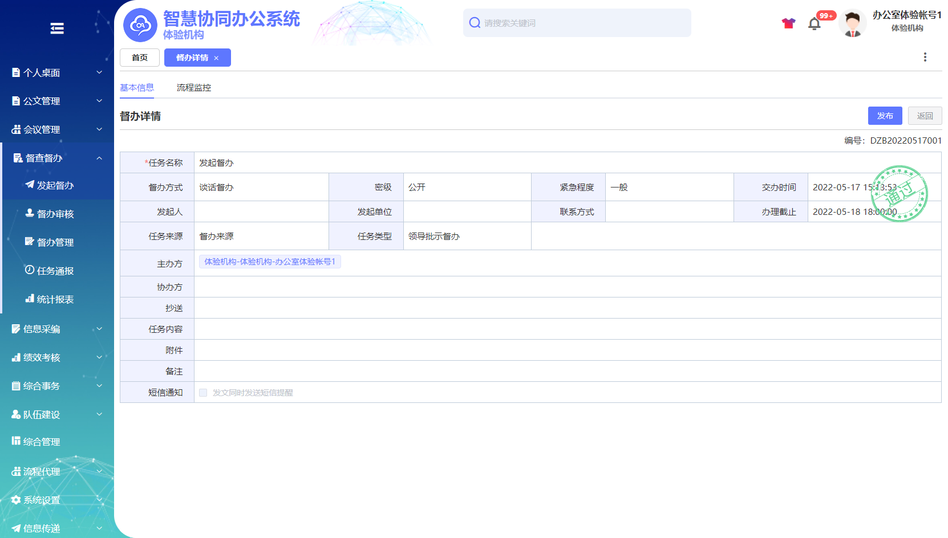Click the red shirt theme icon
The height and width of the screenshot is (538, 948).
[x=788, y=23]
